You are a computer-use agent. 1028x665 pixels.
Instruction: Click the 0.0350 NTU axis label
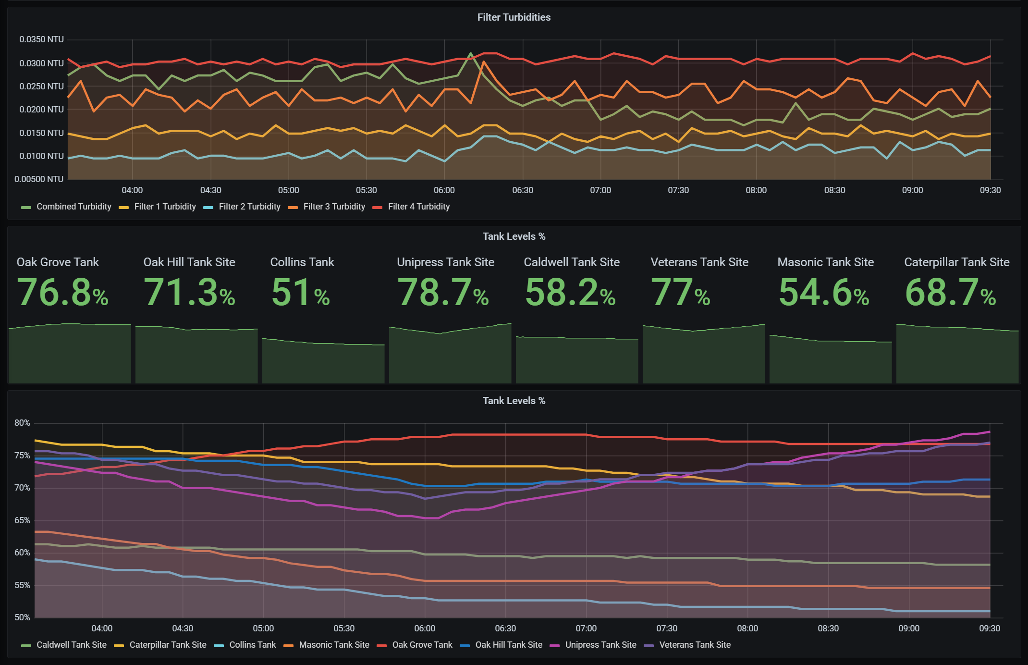point(41,39)
